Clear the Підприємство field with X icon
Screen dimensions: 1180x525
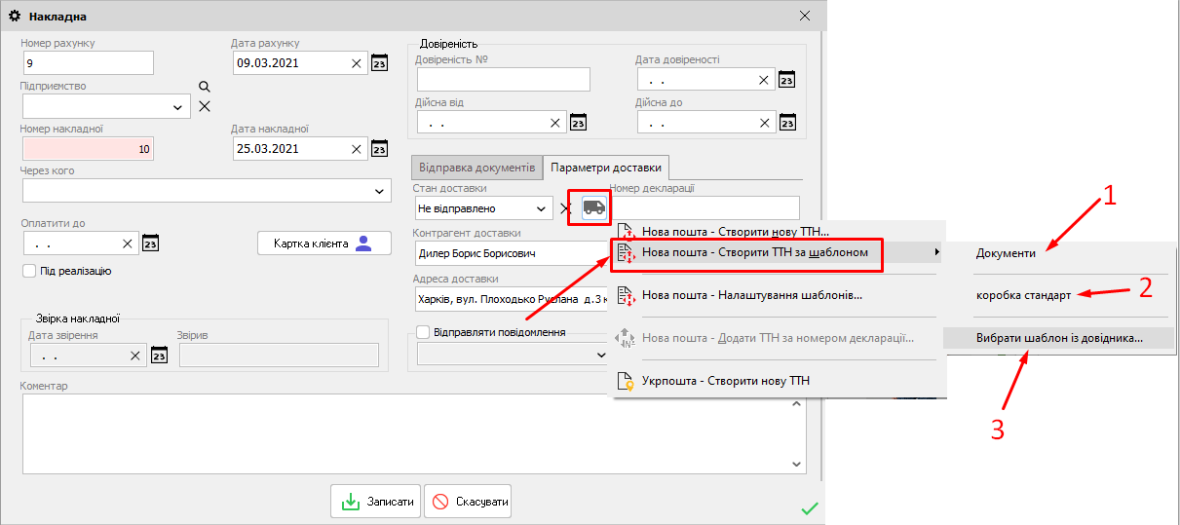pos(205,106)
